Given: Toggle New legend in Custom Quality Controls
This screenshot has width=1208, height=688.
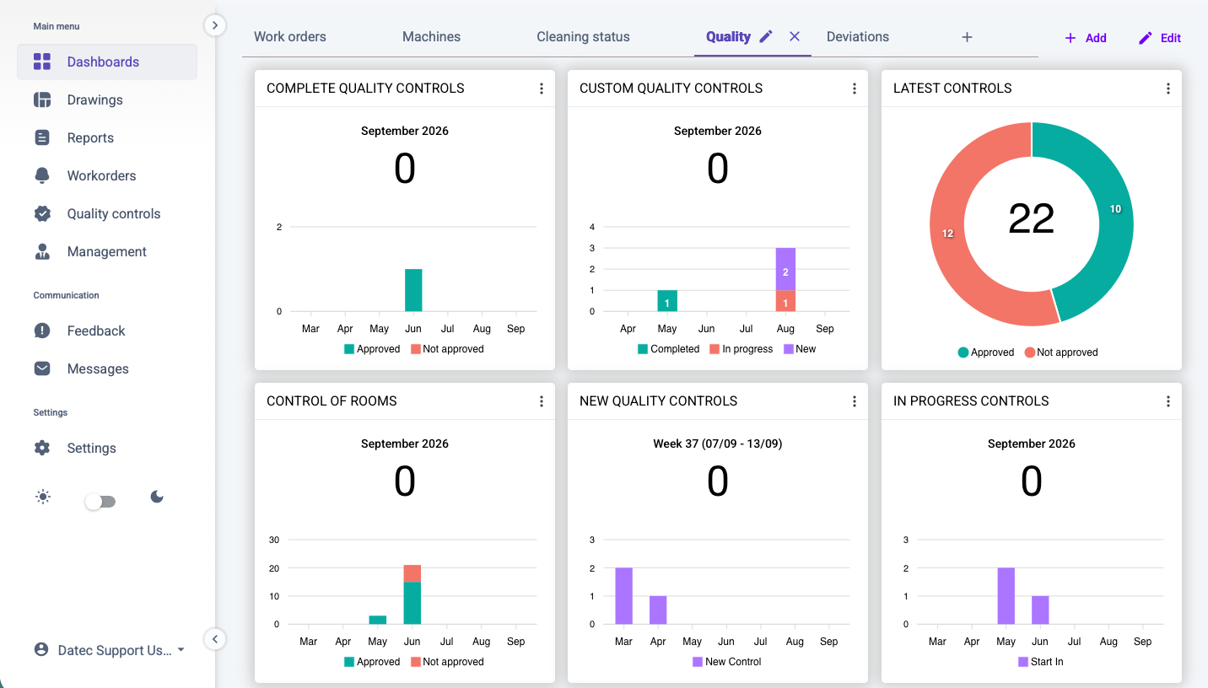Looking at the screenshot, I should 800,349.
